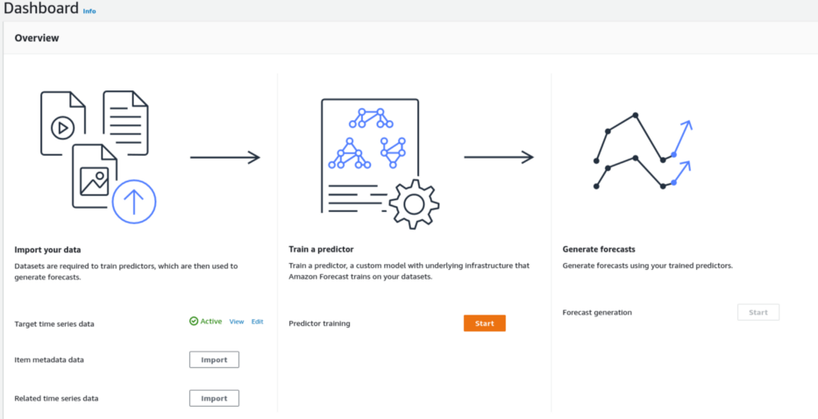
Task: Click the image file icon in illustration
Action: click(91, 176)
